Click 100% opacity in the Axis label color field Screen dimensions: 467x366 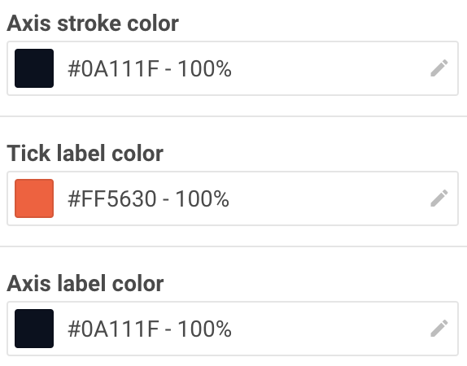(204, 329)
